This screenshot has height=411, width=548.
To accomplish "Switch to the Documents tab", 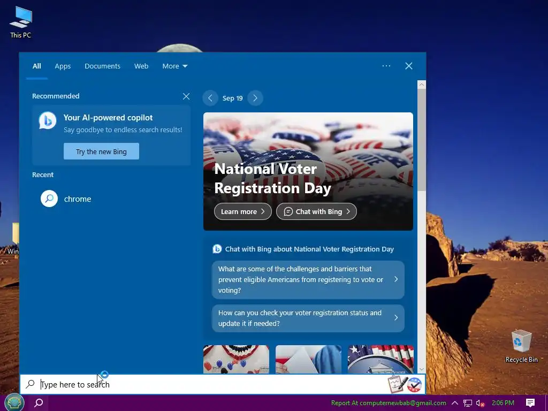I will (x=102, y=66).
